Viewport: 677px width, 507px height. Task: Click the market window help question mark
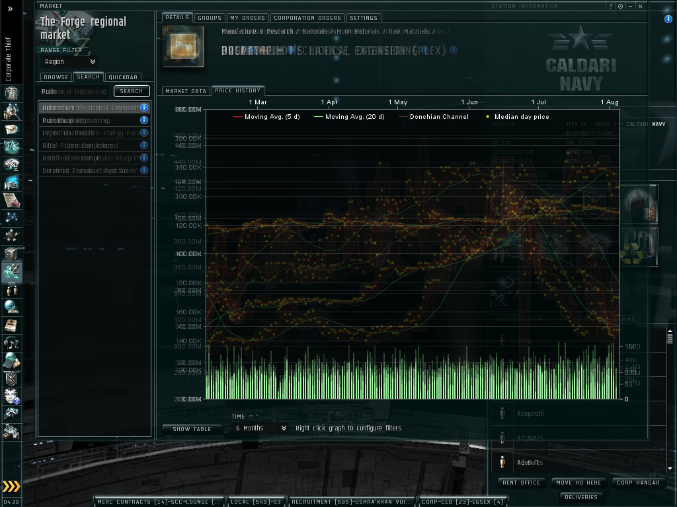(610, 6)
